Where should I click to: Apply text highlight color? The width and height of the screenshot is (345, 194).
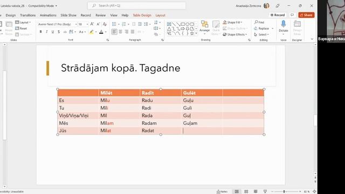(x=92, y=32)
